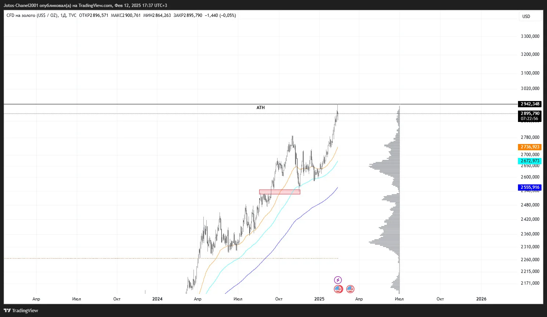The height and width of the screenshot is (317, 547).
Task: Click the right US flag event icon
Action: pos(350,289)
